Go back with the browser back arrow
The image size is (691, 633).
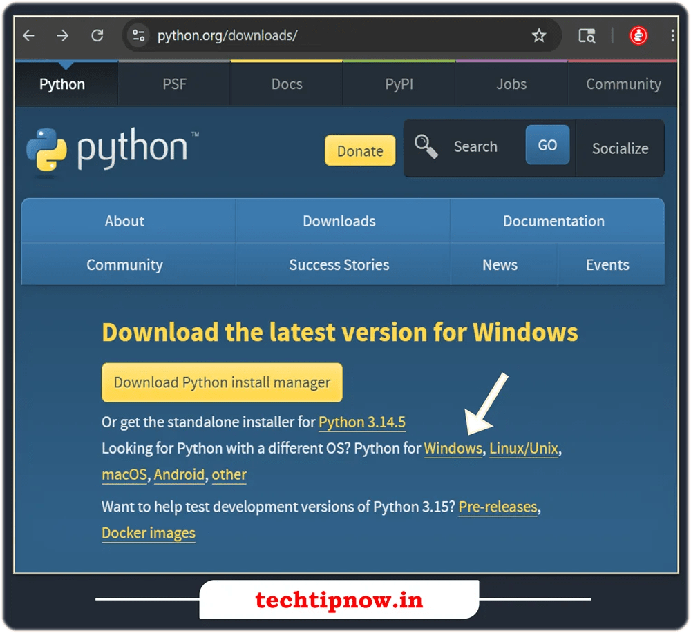[29, 35]
